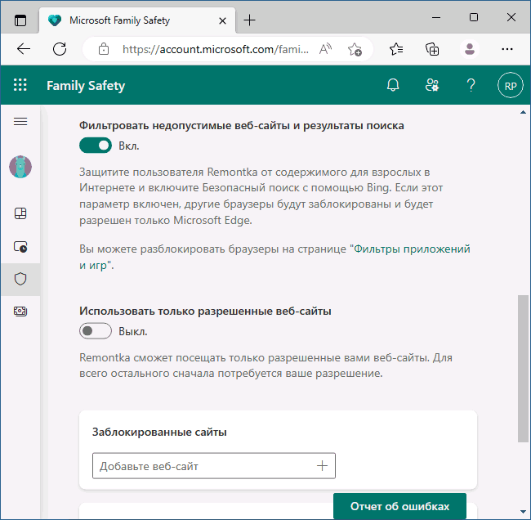Enable only allowed websites toggle
531x520 pixels.
[x=96, y=331]
